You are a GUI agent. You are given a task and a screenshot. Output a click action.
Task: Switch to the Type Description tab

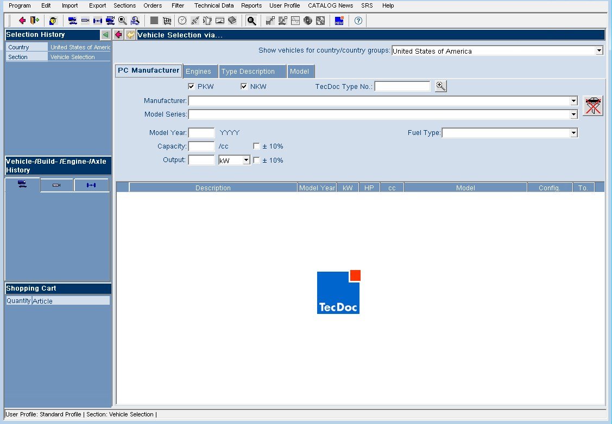(x=252, y=72)
